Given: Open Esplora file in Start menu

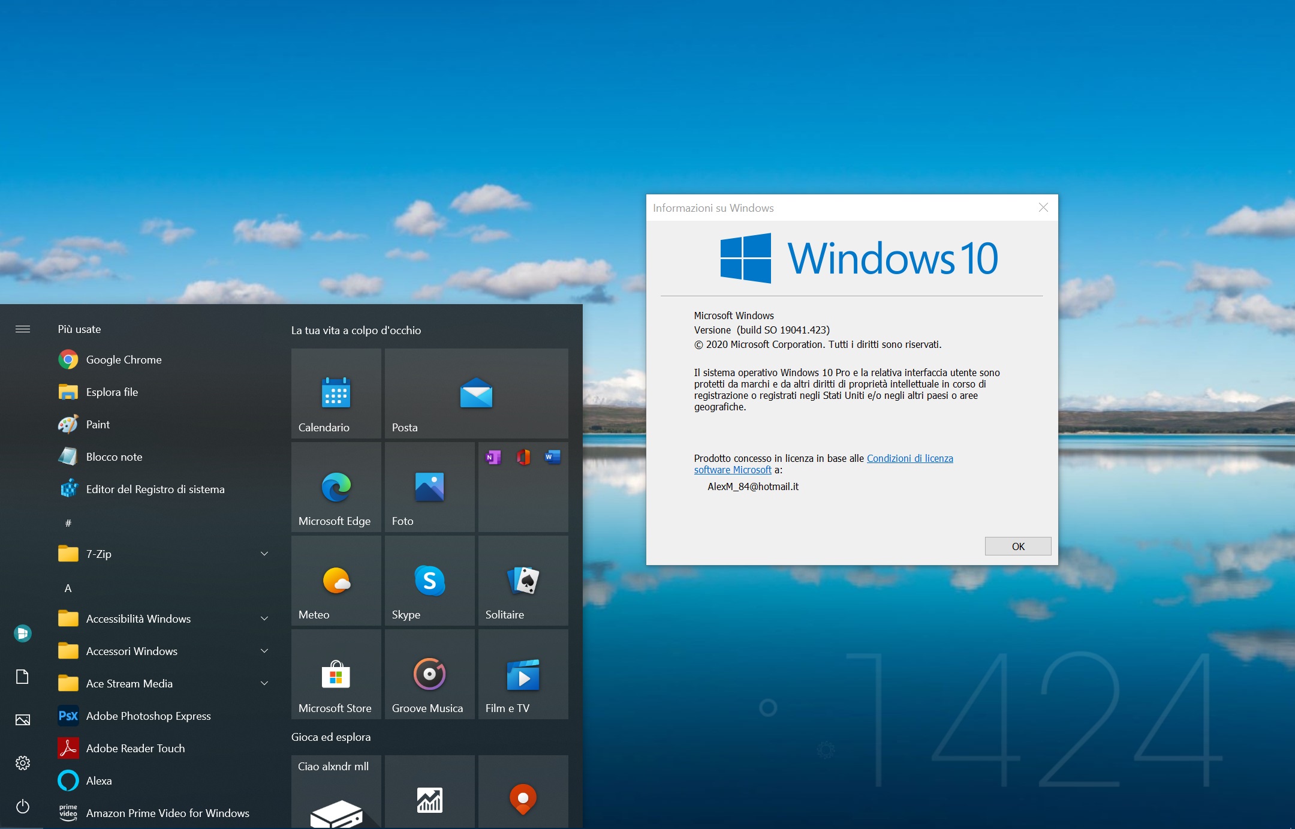Looking at the screenshot, I should click(x=162, y=392).
